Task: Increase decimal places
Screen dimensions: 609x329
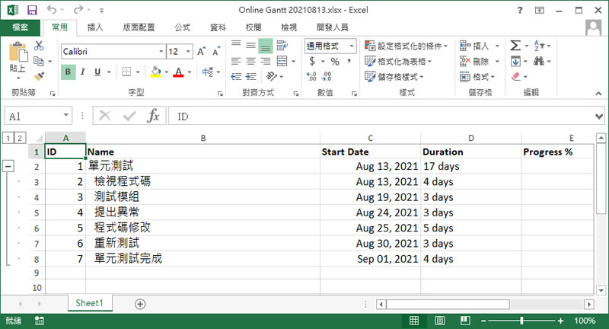Action: click(x=311, y=76)
